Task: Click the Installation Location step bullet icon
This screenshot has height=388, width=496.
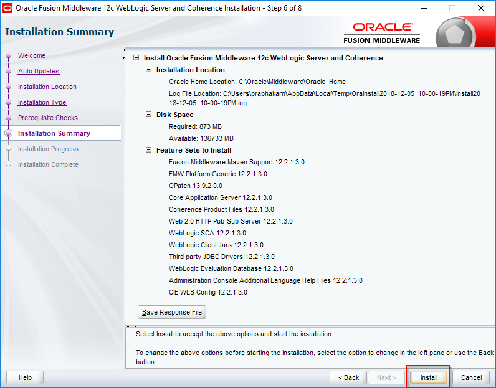Action: pos(9,87)
